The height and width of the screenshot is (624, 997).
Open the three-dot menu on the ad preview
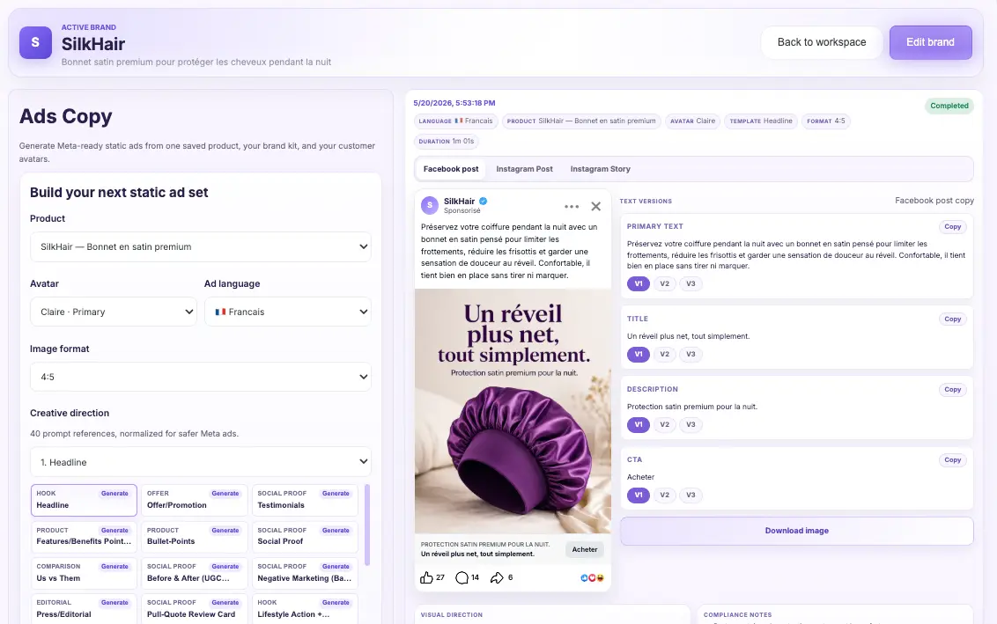572,207
